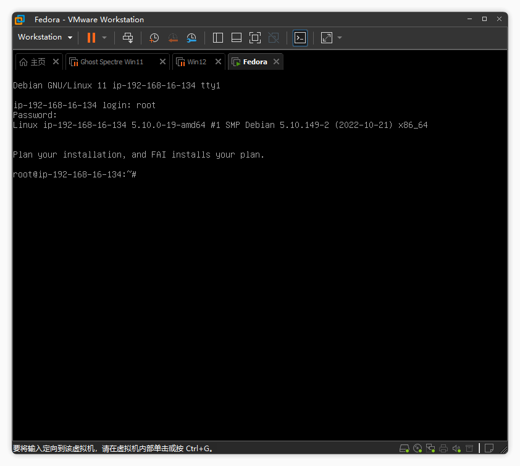The image size is (520, 466).
Task: Click the removable device icon in status bar
Action: 469,449
